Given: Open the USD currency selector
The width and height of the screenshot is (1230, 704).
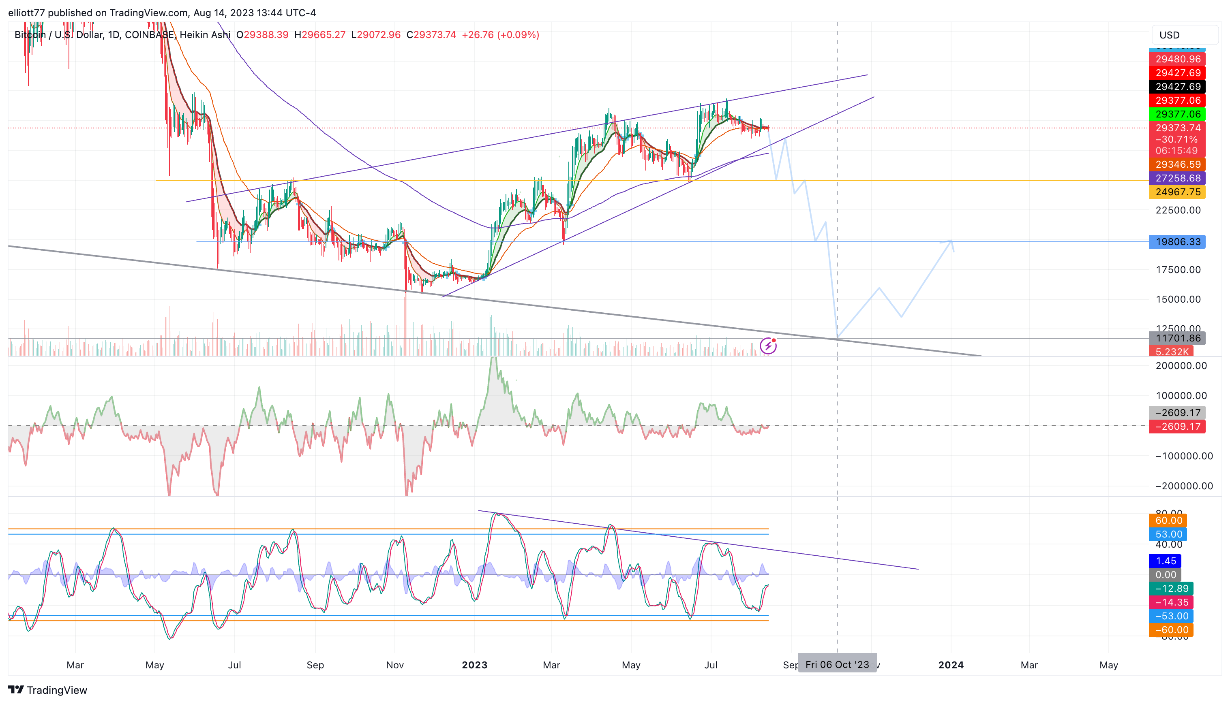Looking at the screenshot, I should pos(1185,35).
